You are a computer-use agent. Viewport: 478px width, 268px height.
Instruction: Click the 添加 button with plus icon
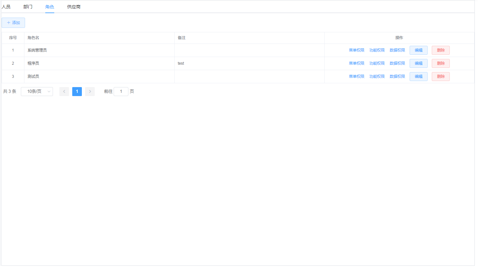pyautogui.click(x=13, y=23)
